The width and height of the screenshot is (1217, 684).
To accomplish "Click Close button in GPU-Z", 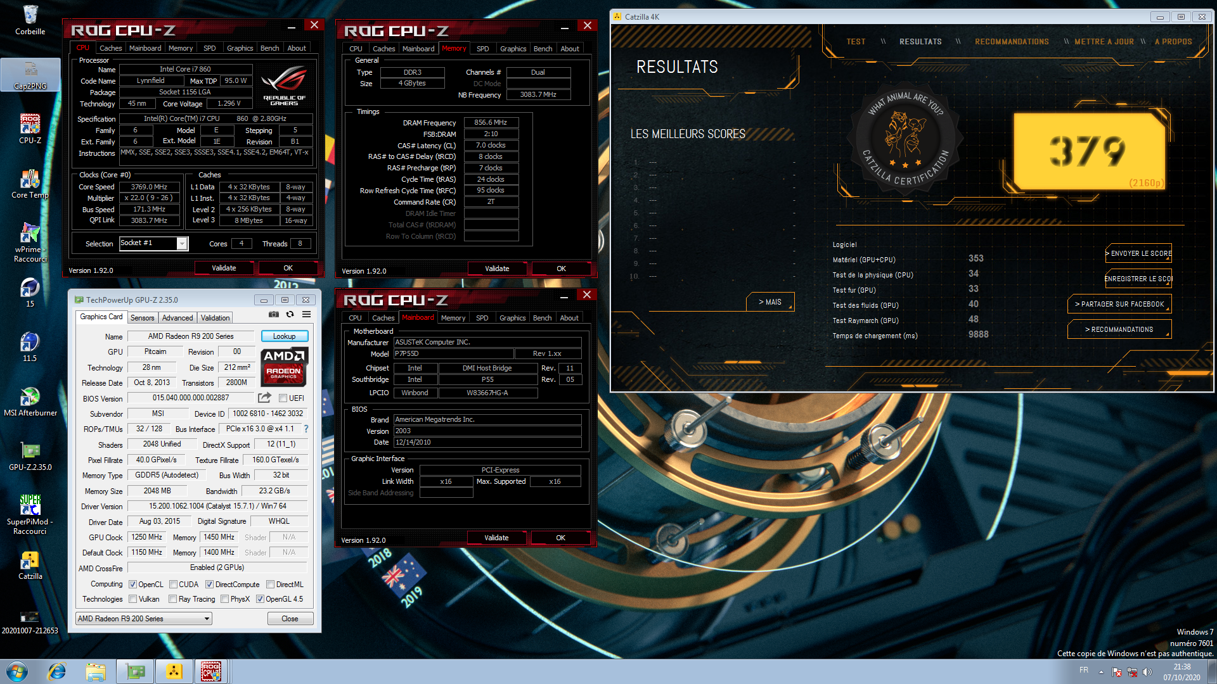I will (x=290, y=619).
